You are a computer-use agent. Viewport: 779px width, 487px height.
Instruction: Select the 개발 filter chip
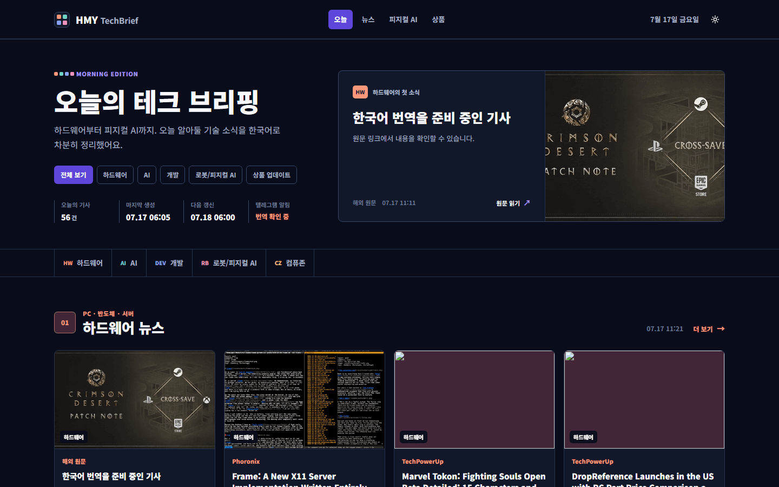click(x=173, y=175)
